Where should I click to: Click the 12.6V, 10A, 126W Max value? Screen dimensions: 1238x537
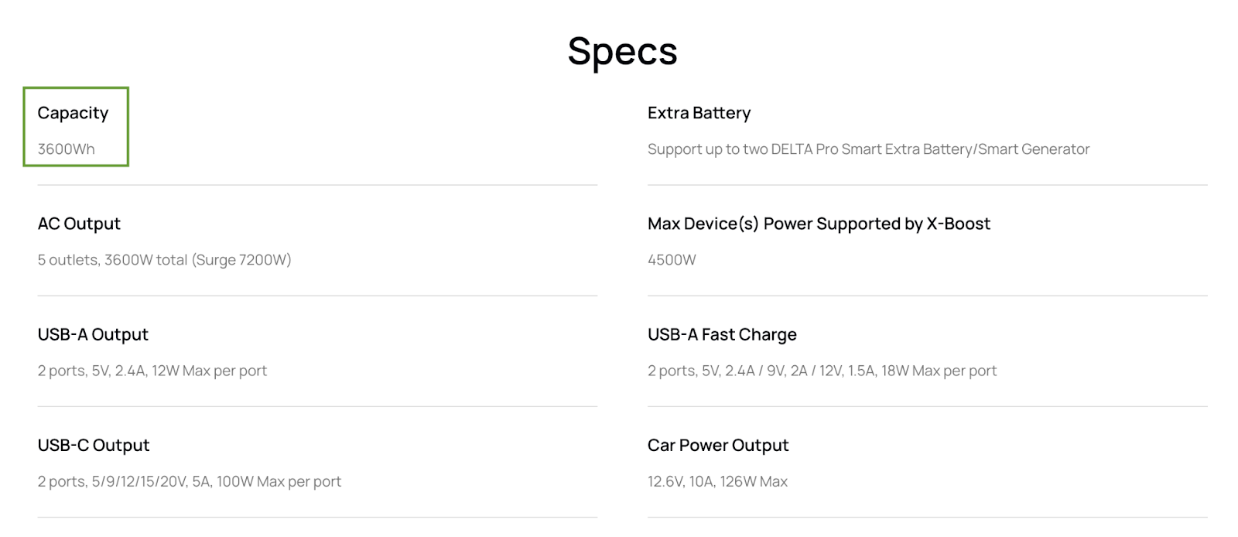(717, 481)
